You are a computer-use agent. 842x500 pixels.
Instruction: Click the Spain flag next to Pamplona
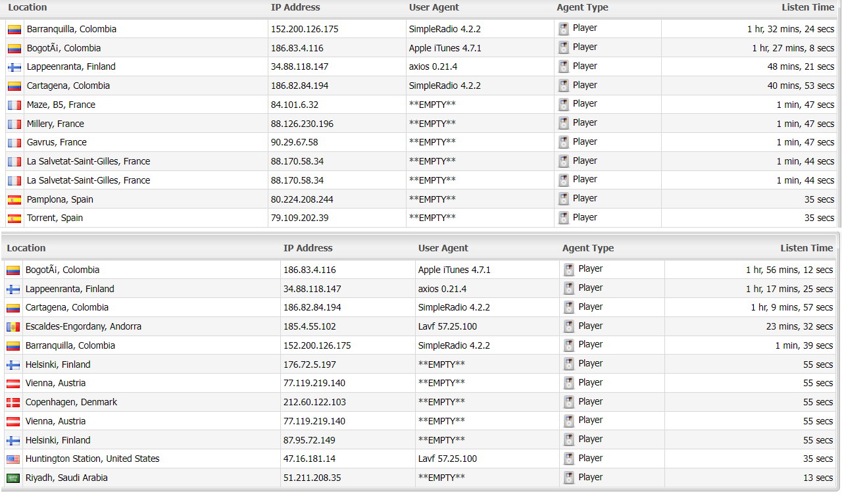pos(14,200)
